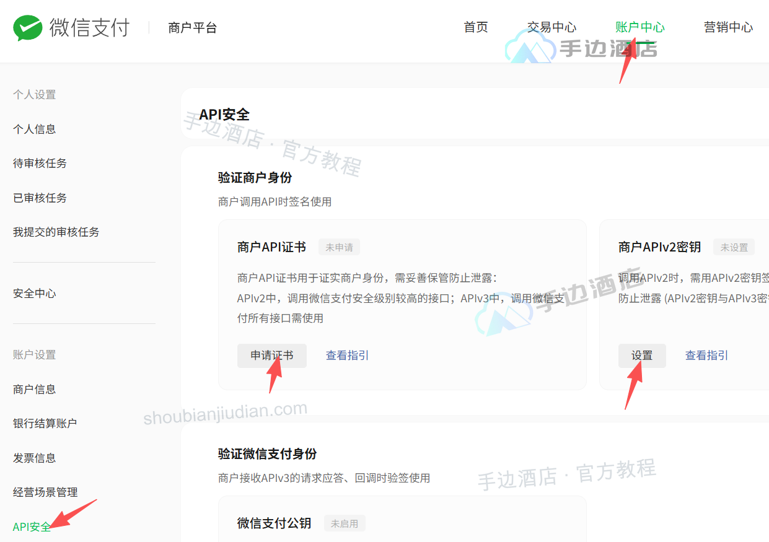This screenshot has height=542, width=769.
Task: Click the 商户API证书 card title
Action: coord(271,247)
